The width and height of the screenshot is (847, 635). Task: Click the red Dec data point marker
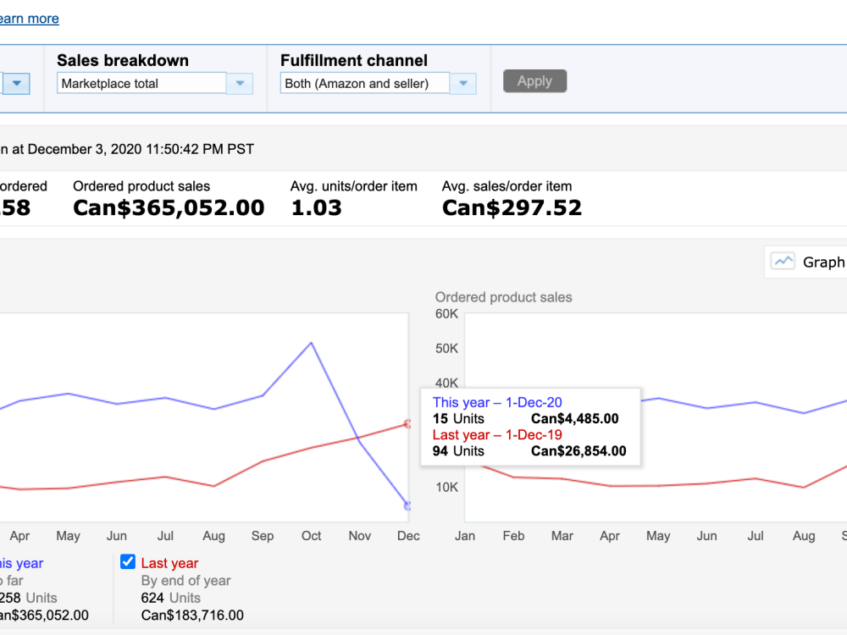tap(408, 424)
